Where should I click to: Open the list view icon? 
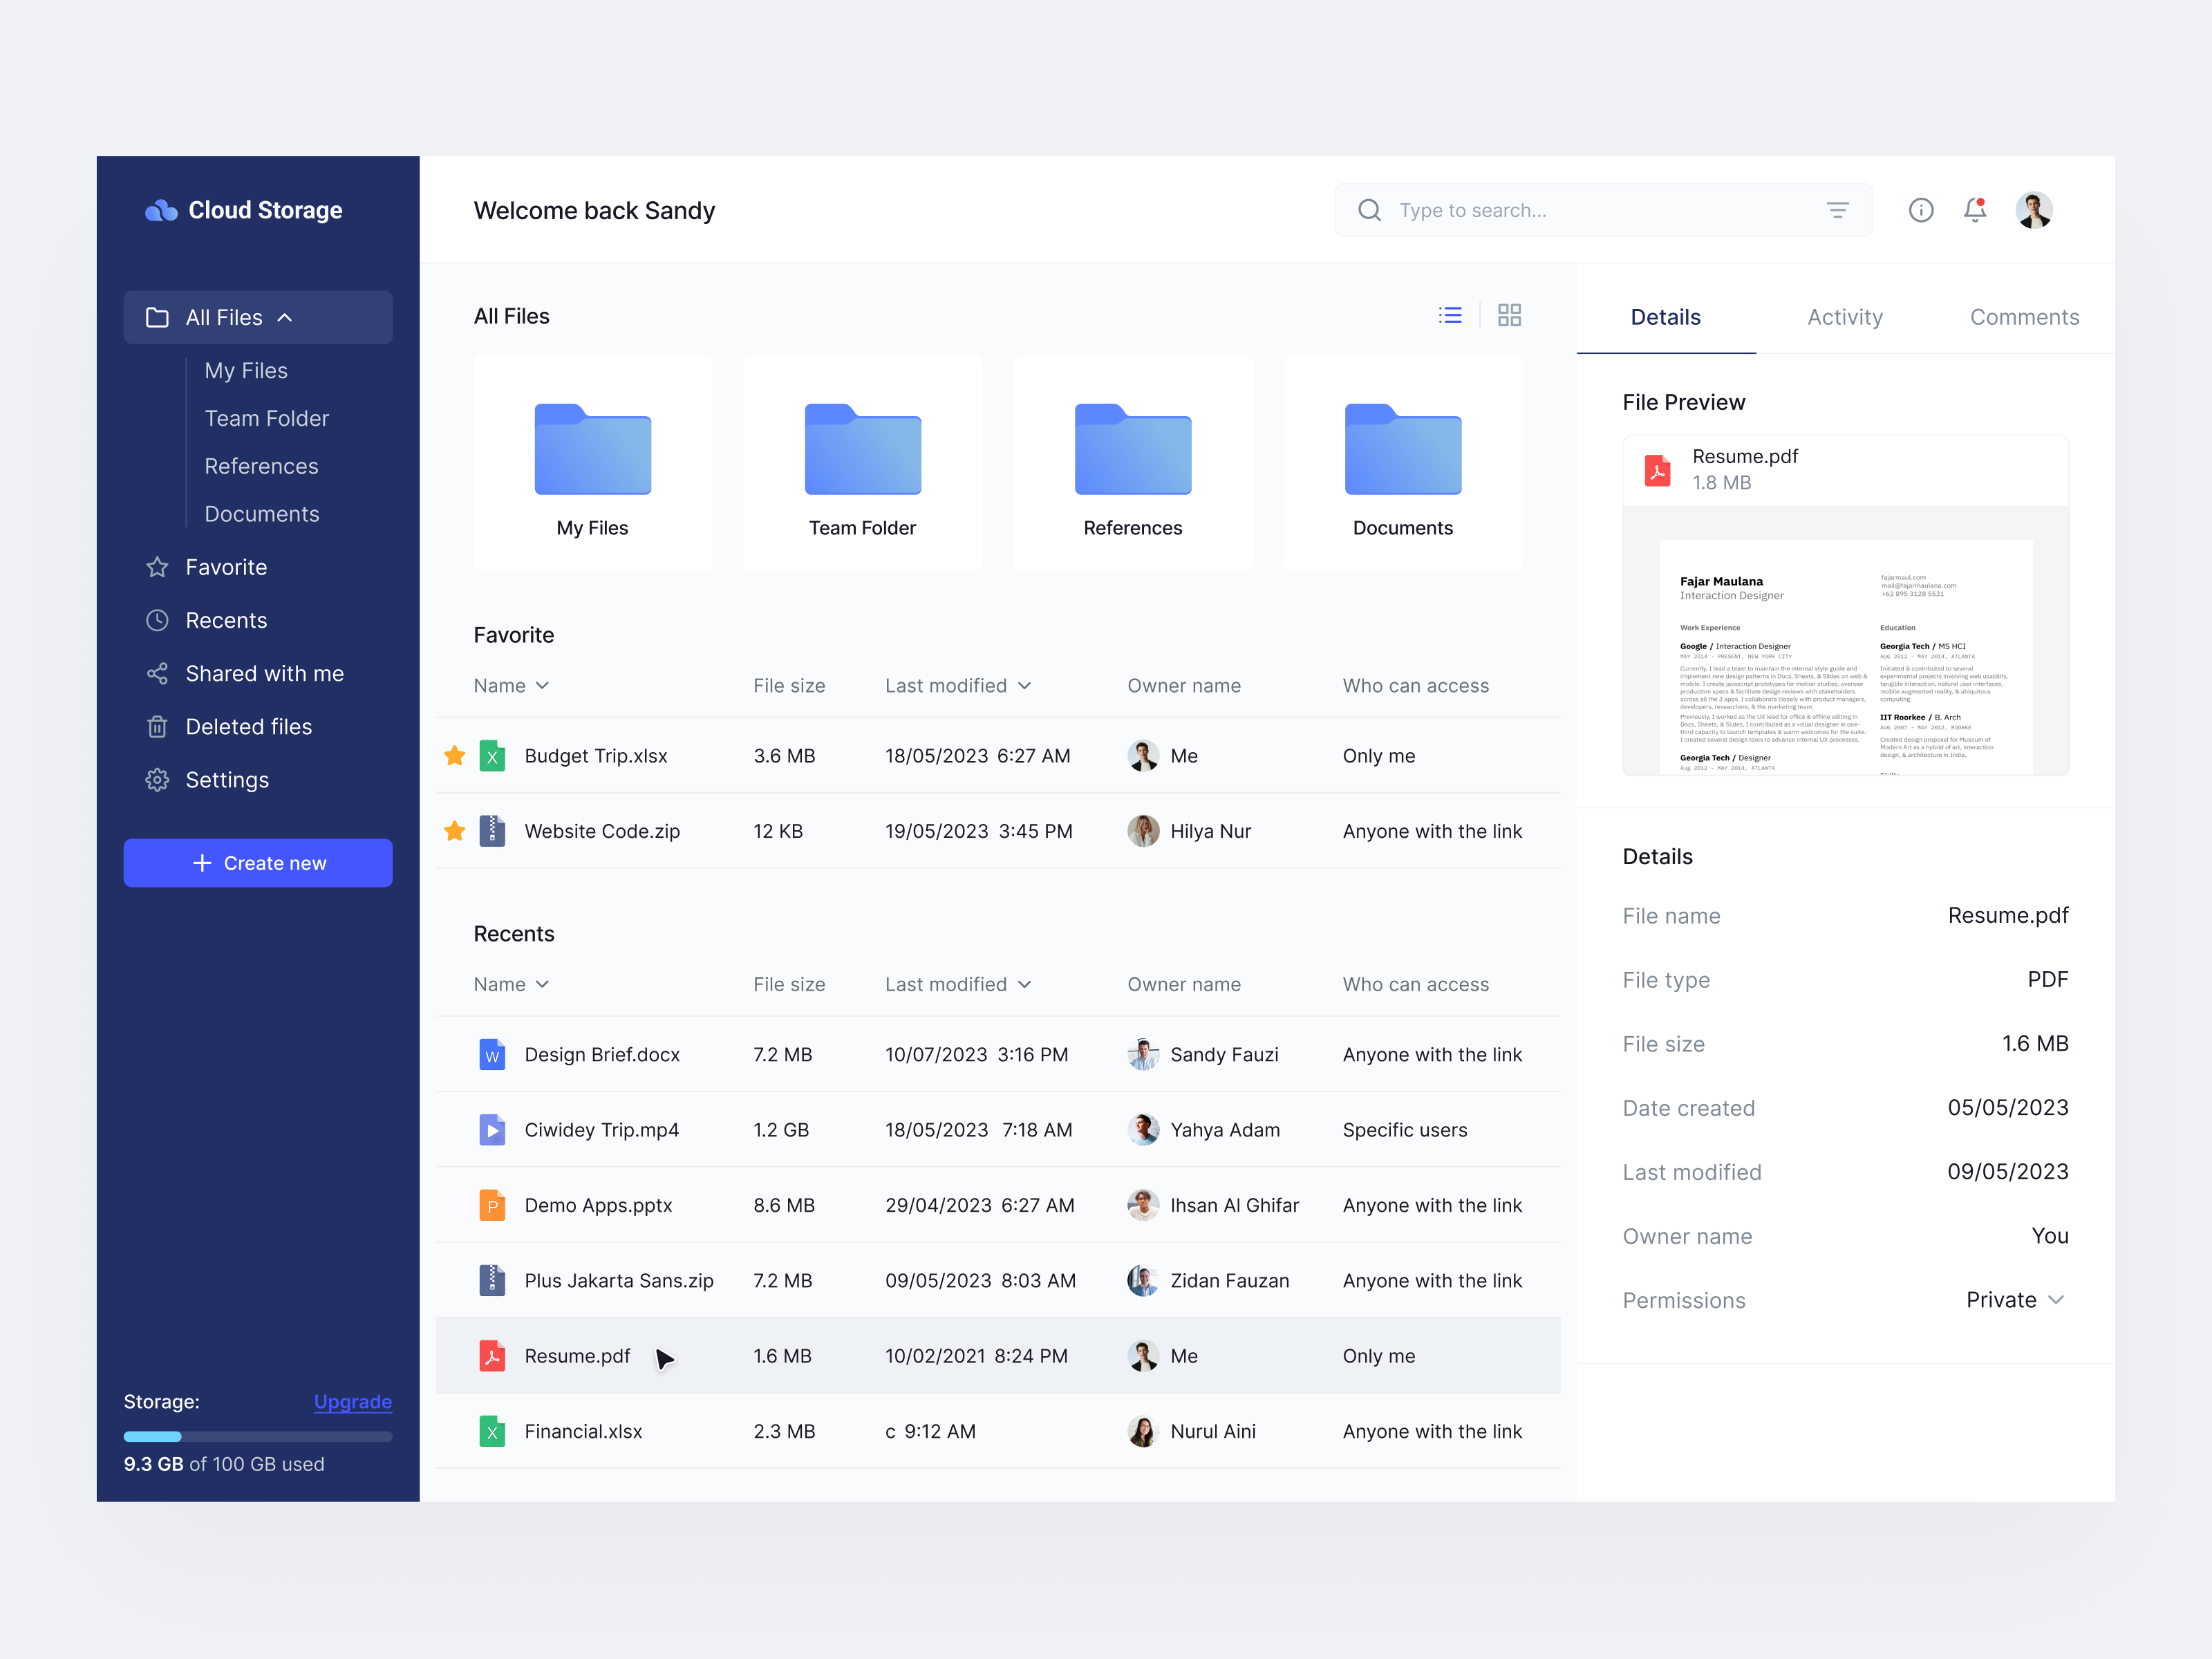click(x=1451, y=314)
